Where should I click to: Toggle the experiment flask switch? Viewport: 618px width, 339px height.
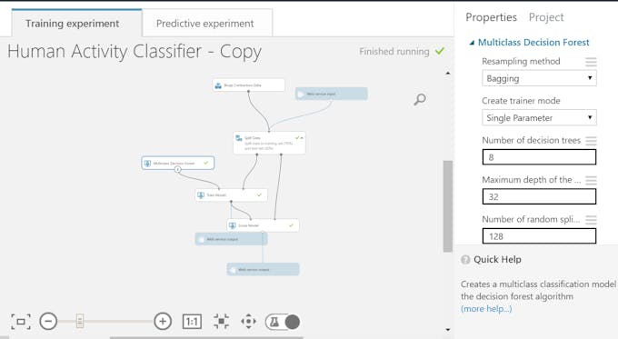(x=283, y=322)
